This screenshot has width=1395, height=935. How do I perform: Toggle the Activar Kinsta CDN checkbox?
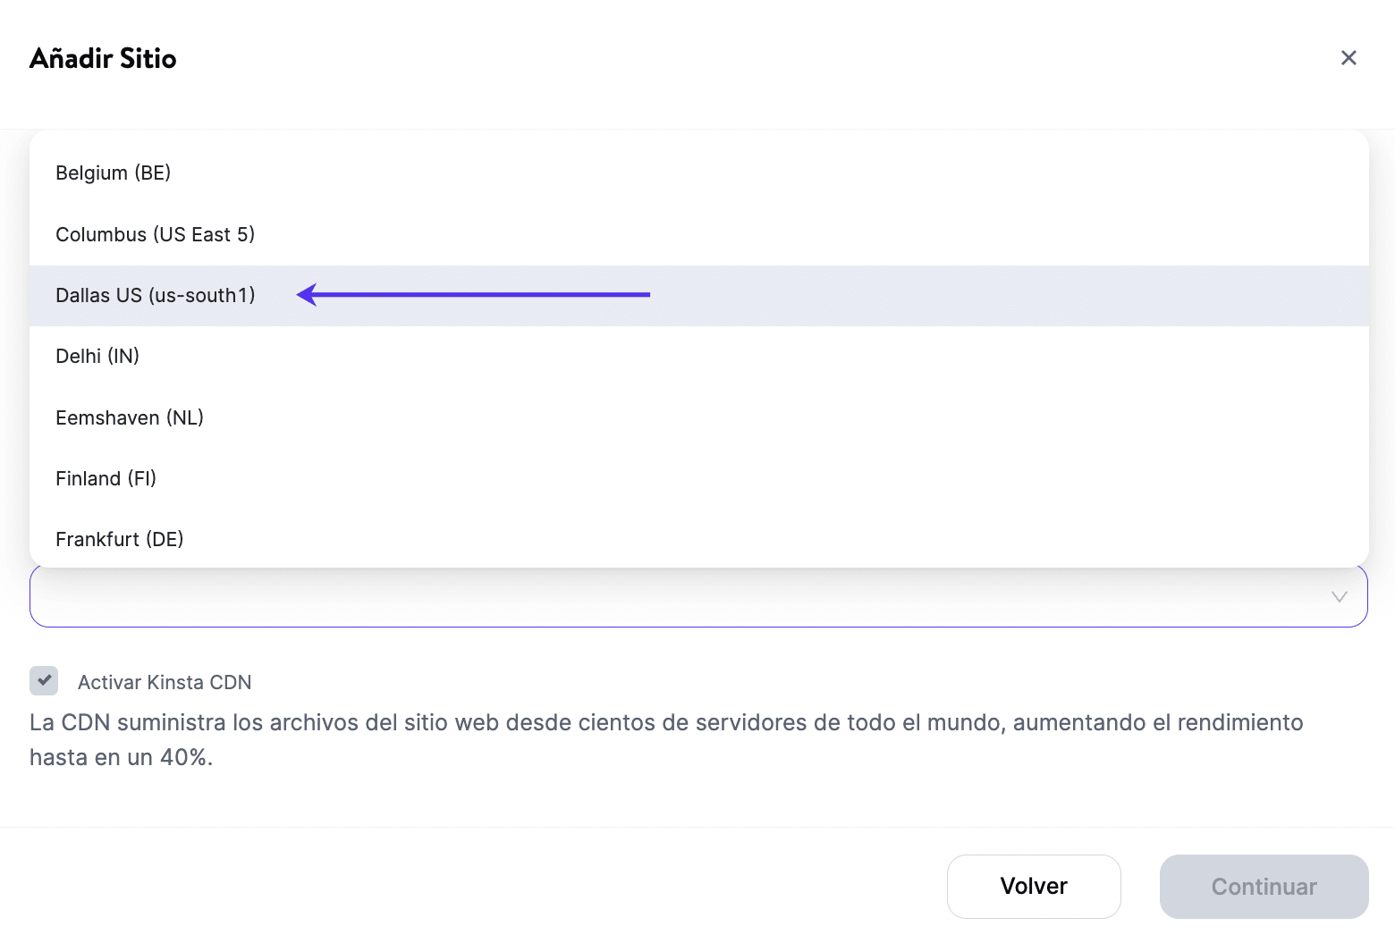click(44, 681)
